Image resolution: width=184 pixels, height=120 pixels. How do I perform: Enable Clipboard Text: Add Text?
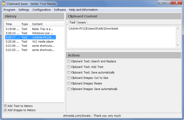tap(69, 67)
